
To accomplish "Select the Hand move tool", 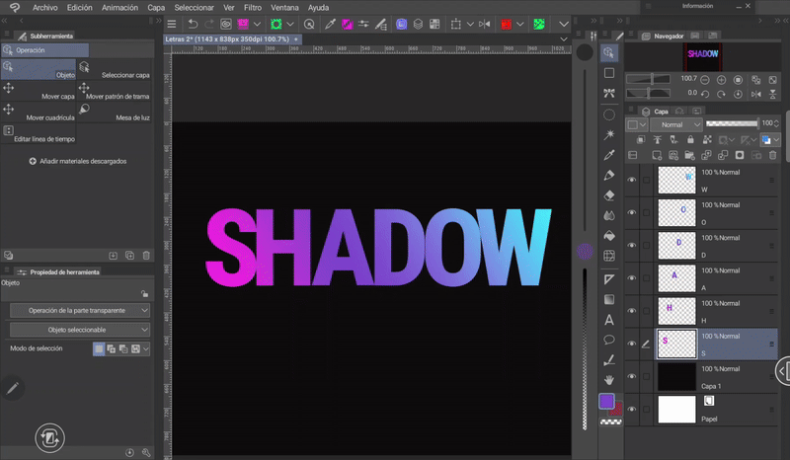I will click(609, 378).
